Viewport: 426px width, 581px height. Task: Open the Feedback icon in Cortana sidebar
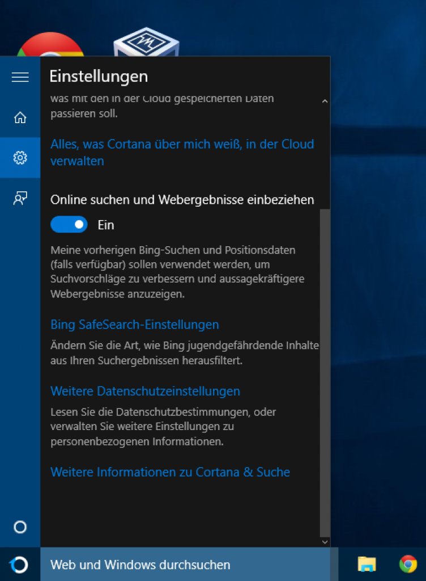(x=20, y=198)
